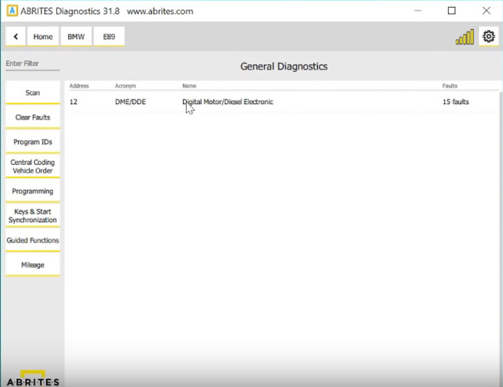Click the 15 faults value

456,102
